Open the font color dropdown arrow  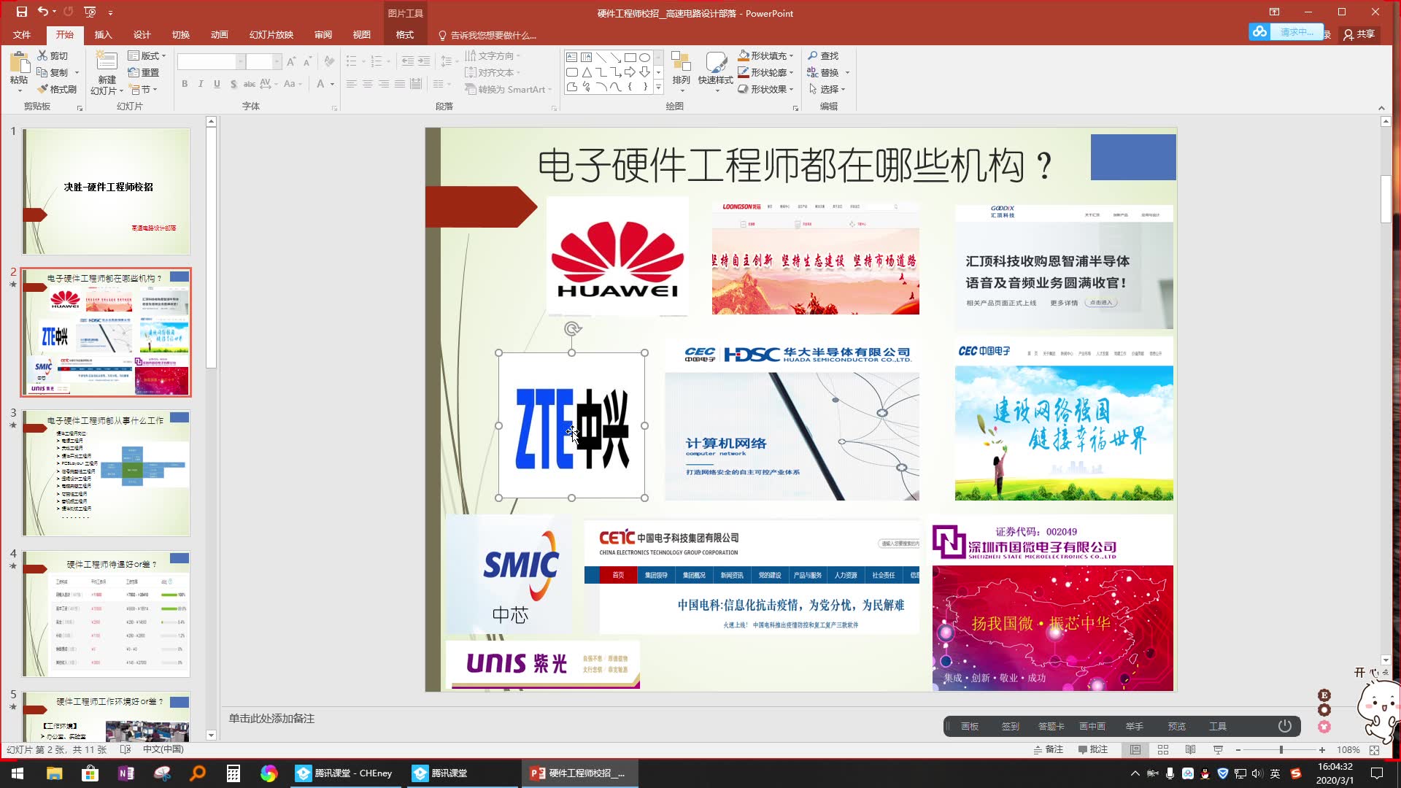[x=332, y=84]
